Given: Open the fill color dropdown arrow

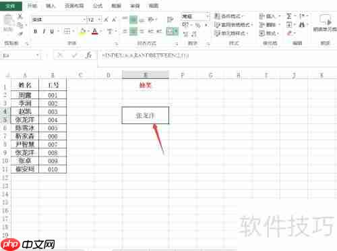Looking at the screenshot, I should 89,31.
